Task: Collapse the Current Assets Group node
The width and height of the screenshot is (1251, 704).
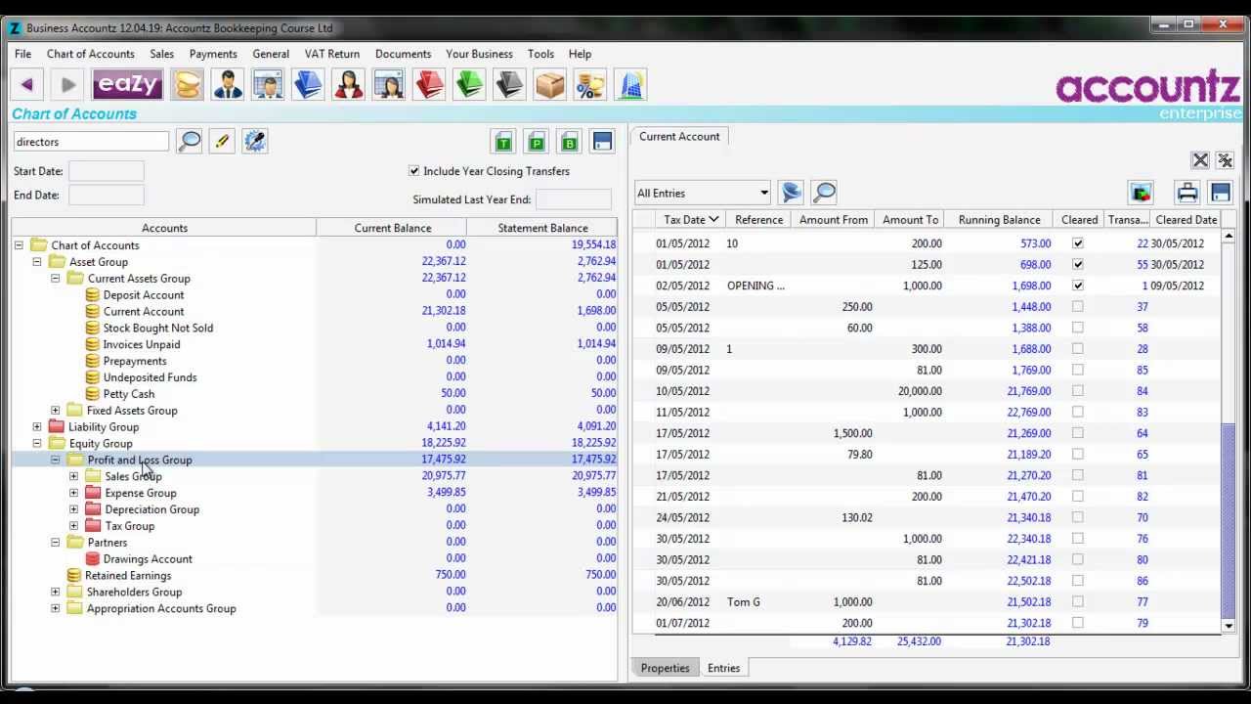Action: click(x=55, y=279)
